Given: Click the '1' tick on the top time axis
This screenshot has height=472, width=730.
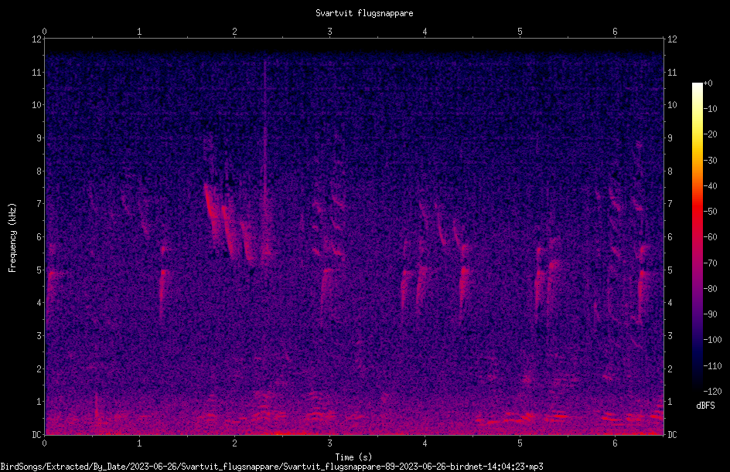Looking at the screenshot, I should tap(139, 32).
